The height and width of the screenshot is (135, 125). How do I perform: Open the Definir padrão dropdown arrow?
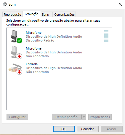[x=84, y=117]
